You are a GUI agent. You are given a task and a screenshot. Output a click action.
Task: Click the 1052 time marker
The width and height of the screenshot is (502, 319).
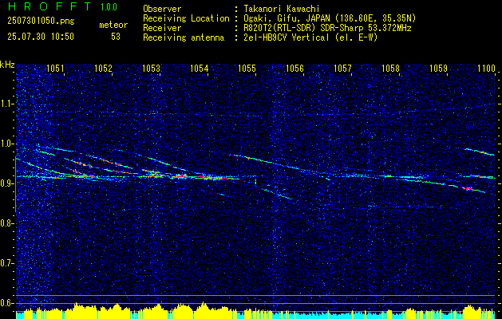(x=103, y=68)
